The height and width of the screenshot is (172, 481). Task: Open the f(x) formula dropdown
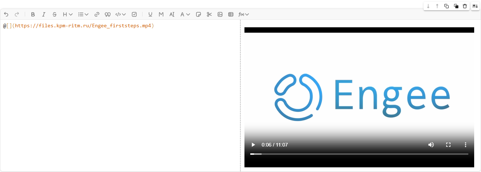pos(244,14)
